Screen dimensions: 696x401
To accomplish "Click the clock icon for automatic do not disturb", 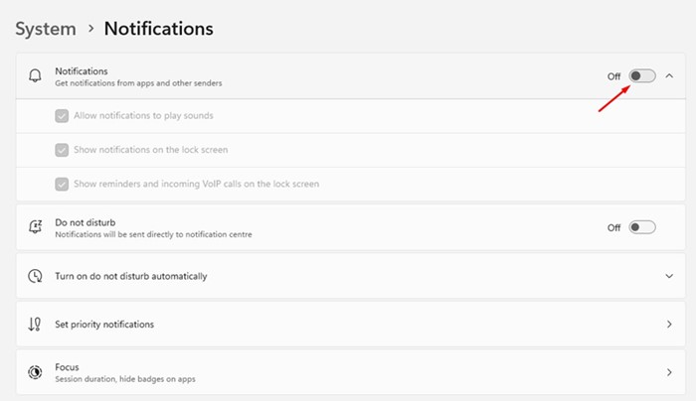I will coord(35,276).
